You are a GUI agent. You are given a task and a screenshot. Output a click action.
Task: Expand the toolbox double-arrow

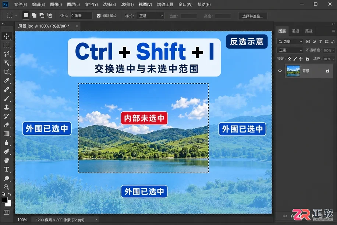point(3,24)
